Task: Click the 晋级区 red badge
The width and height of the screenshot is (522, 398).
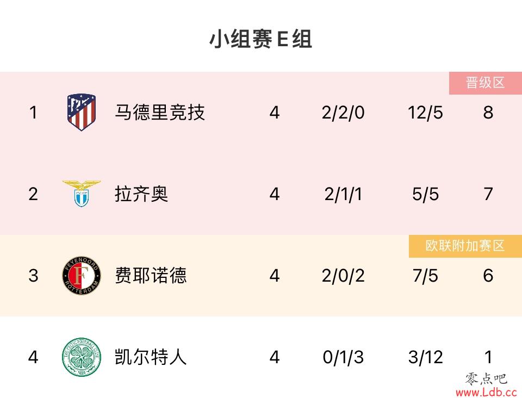Action: [x=486, y=83]
